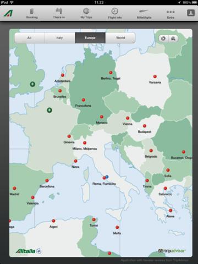Select the Monaco destination pin

point(102,117)
